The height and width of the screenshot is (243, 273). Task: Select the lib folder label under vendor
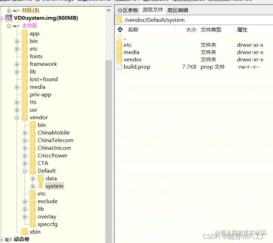click(41, 209)
